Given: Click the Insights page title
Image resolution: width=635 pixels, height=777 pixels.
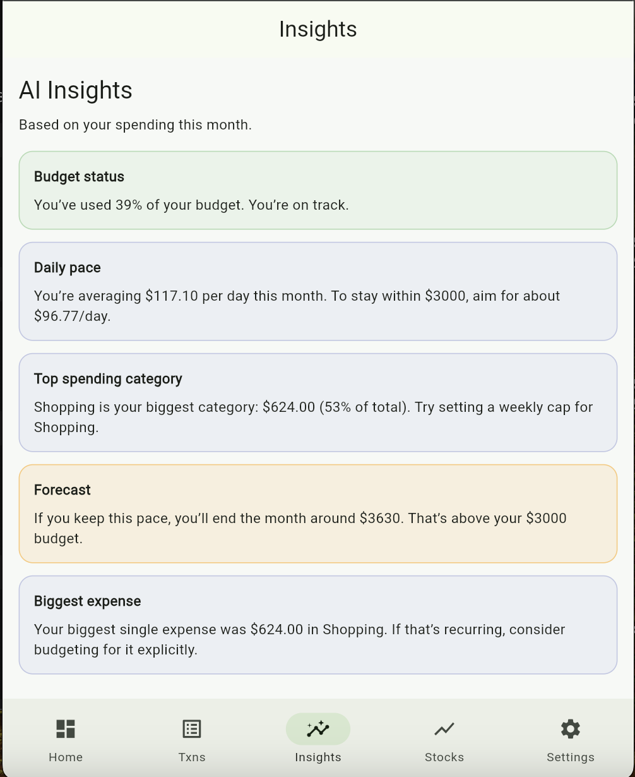Looking at the screenshot, I should tap(317, 28).
